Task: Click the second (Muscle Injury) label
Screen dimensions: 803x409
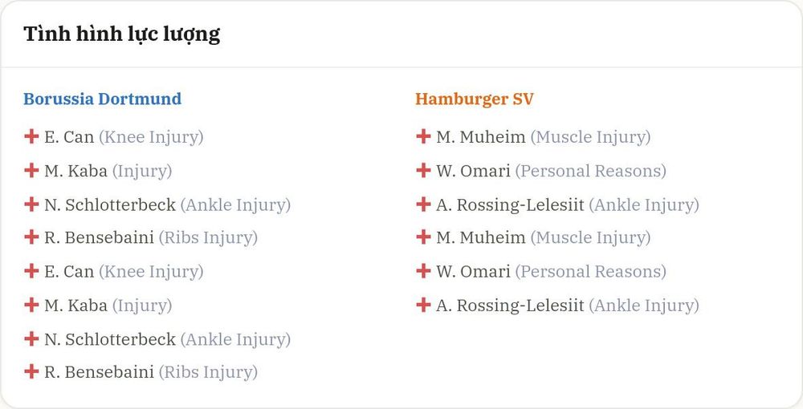Action: pos(590,238)
